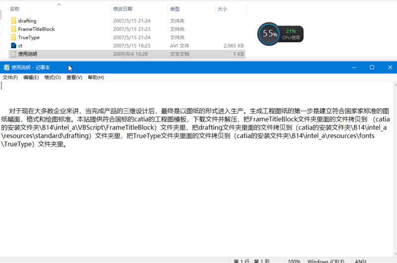Open the drafting folder icon

pos(14,20)
